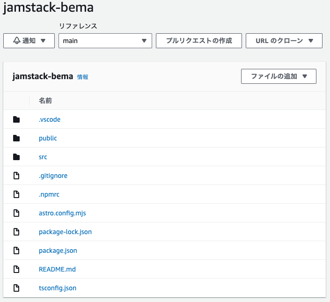Open the 通知 notification dropdown

[x=29, y=41]
